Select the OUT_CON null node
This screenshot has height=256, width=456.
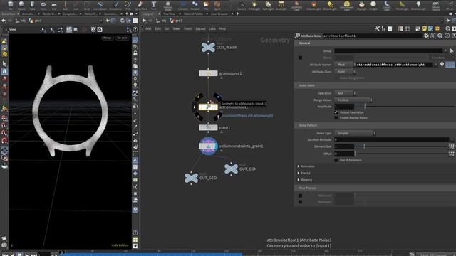click(x=231, y=169)
